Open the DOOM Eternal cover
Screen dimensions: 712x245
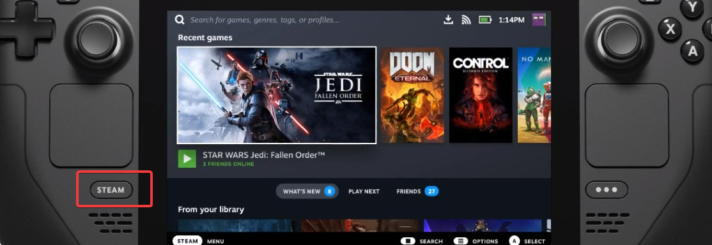point(412,95)
